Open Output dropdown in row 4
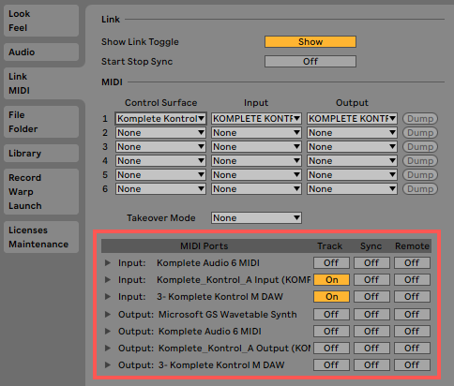This screenshot has width=454, height=386. click(352, 161)
